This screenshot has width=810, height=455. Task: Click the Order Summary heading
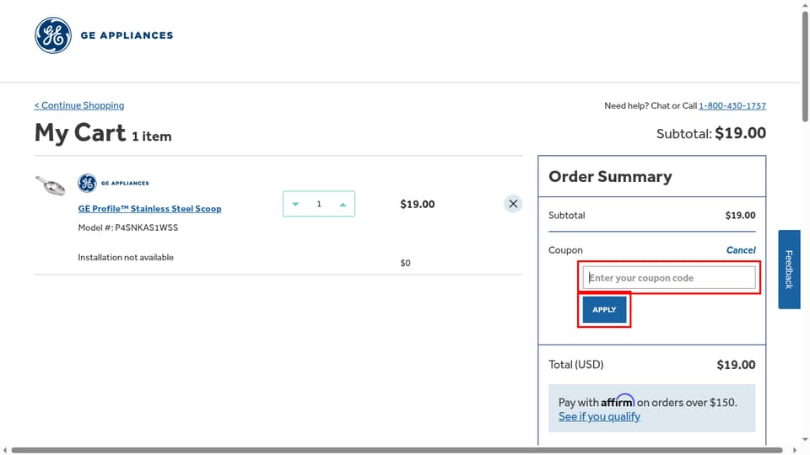tap(610, 176)
